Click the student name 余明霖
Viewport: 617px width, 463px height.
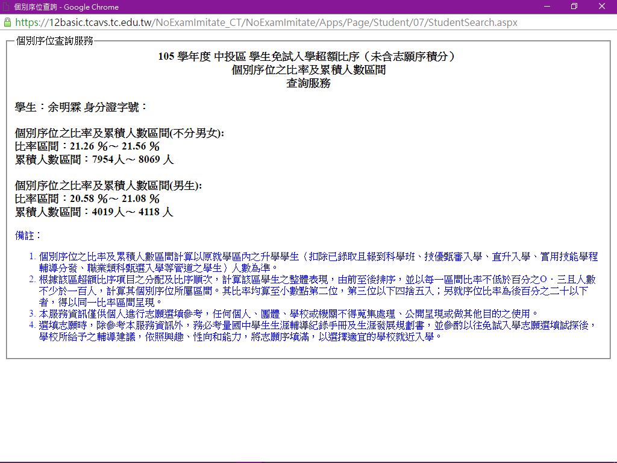[x=64, y=107]
